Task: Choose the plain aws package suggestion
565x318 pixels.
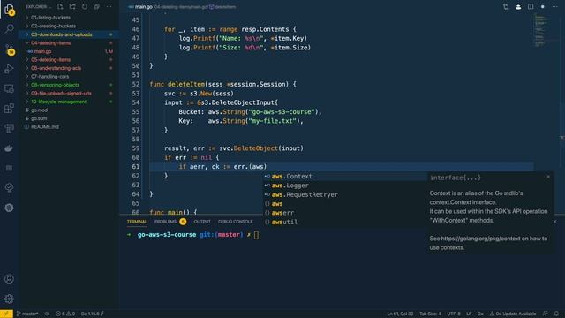Action: [x=344, y=204]
